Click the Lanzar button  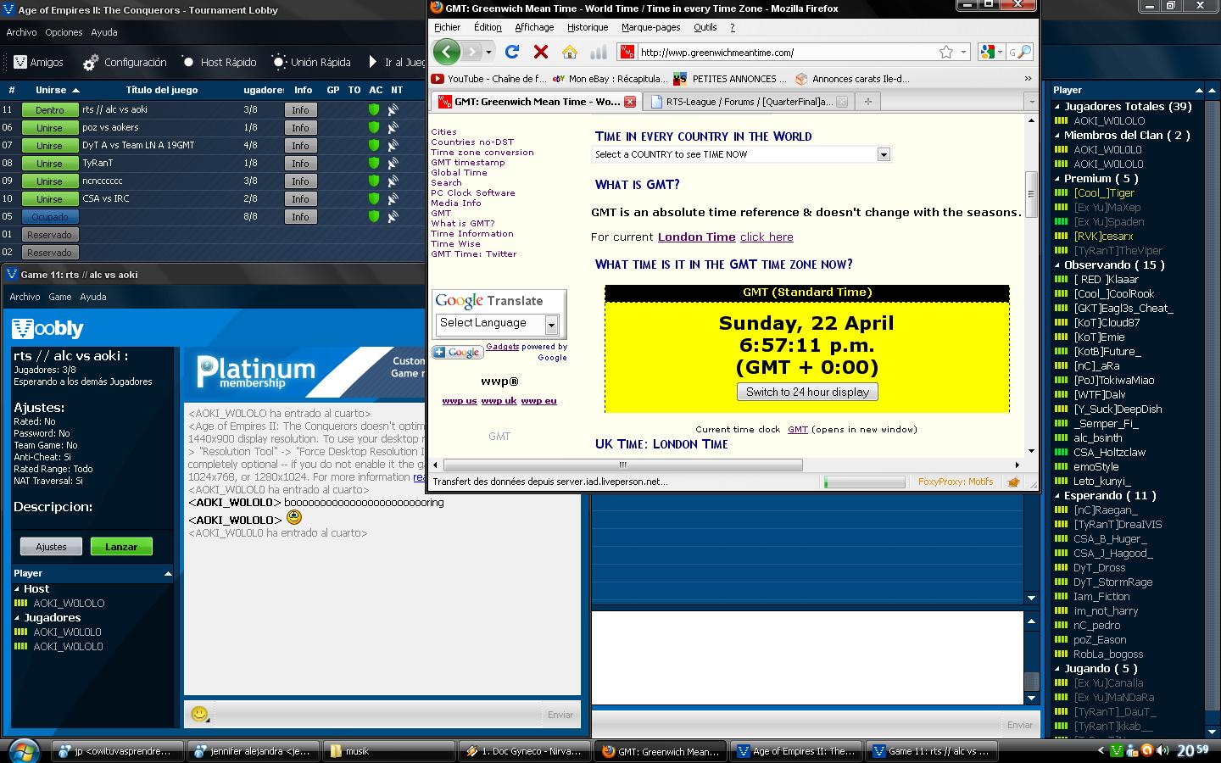121,547
